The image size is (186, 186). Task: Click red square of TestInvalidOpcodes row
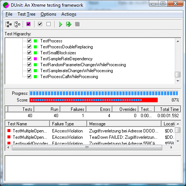click(x=9, y=143)
